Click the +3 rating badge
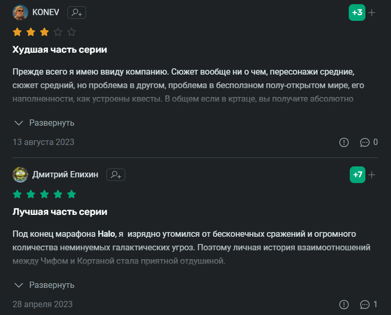Screen dimensions: 391x315 [357, 13]
